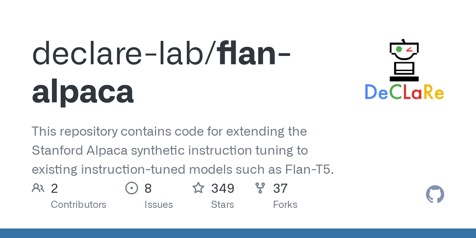Click the Issues circle-dot icon
Image resolution: width=476 pixels, height=238 pixels.
click(x=131, y=188)
